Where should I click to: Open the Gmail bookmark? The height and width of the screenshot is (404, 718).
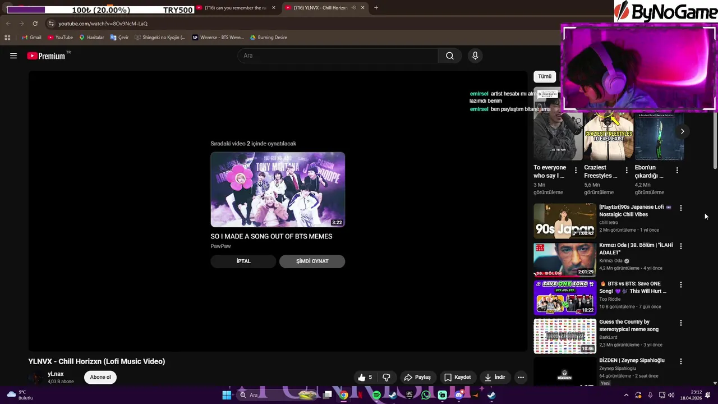pyautogui.click(x=31, y=38)
